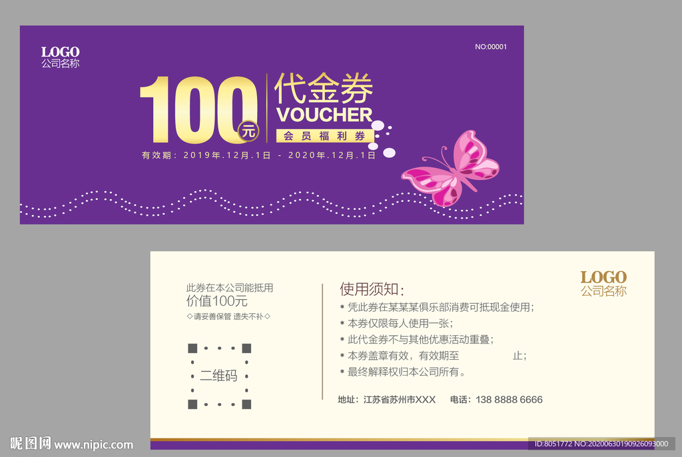Viewport: 682px width, 457px height.
Task: Click the 价值100元 text
Action: [217, 300]
